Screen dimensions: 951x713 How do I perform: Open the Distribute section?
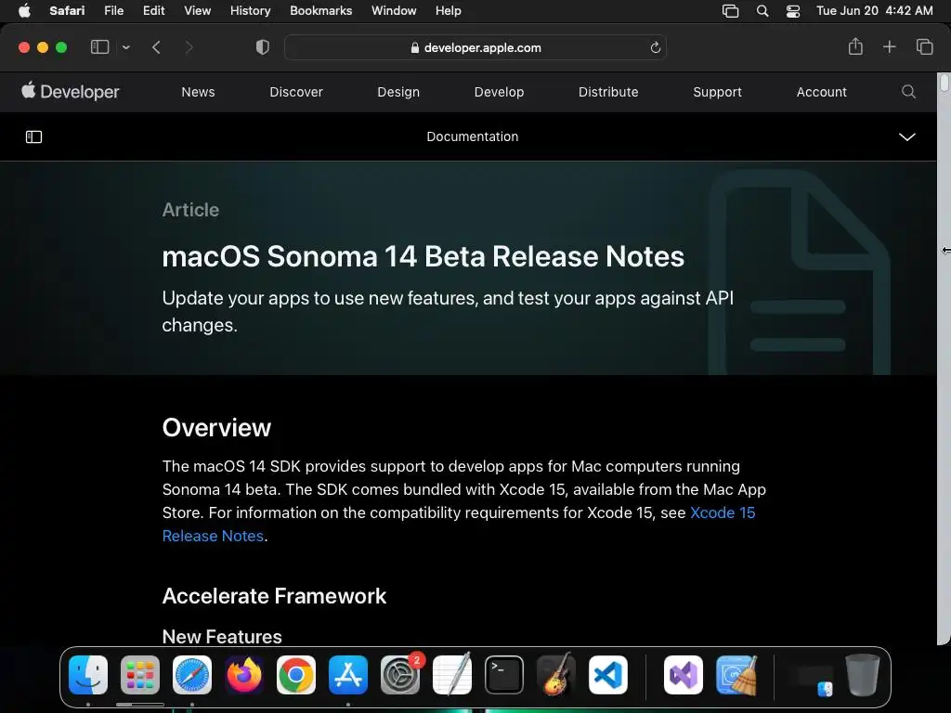(x=608, y=92)
